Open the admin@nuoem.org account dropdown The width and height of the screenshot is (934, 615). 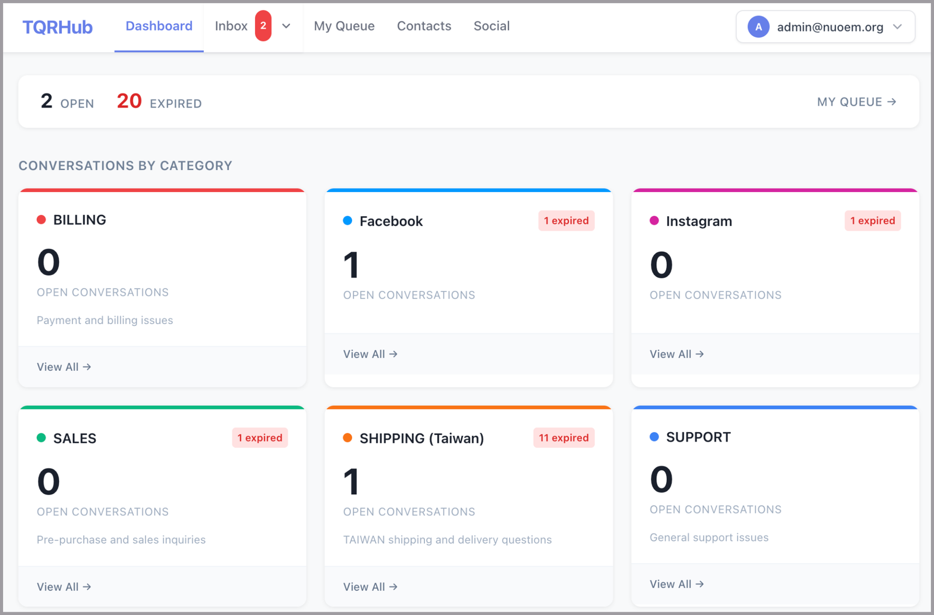[x=825, y=27]
